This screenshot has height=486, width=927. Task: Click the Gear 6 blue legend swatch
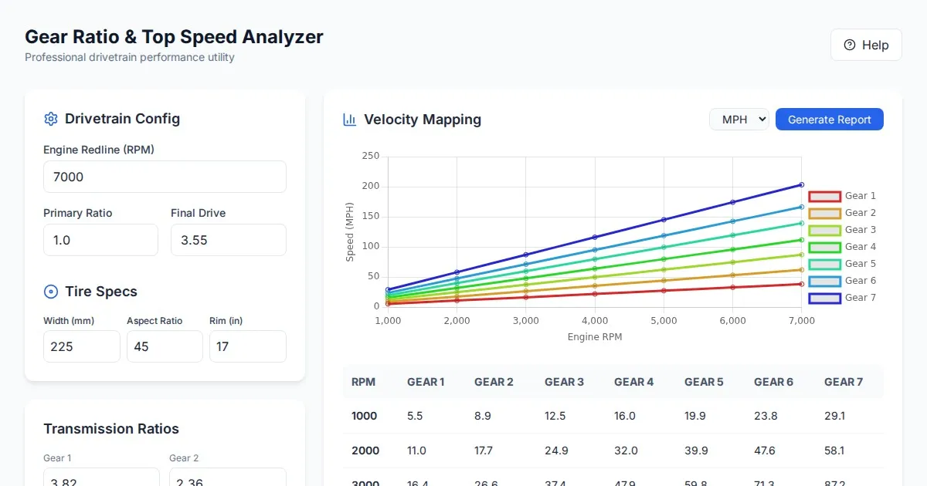click(x=824, y=281)
